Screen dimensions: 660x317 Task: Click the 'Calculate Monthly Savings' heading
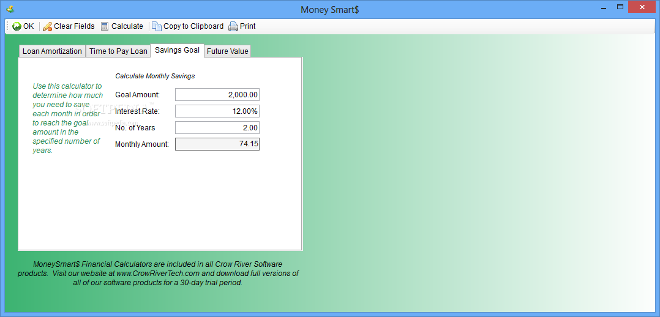pos(155,76)
